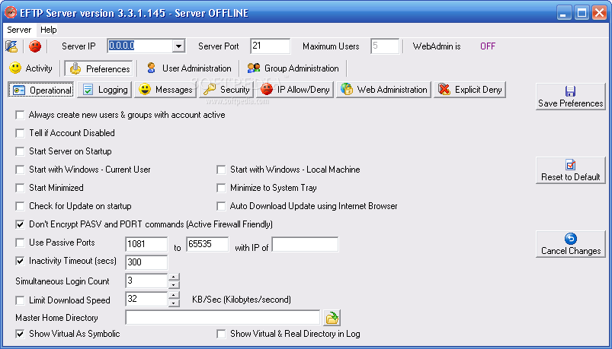
Task: Open the Explicit Deny sub-tab
Action: tap(469, 90)
